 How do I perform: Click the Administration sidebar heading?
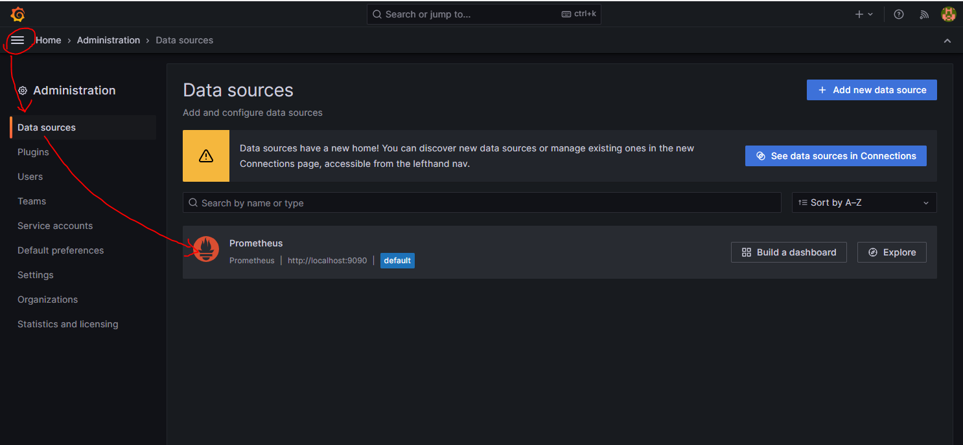tap(74, 91)
